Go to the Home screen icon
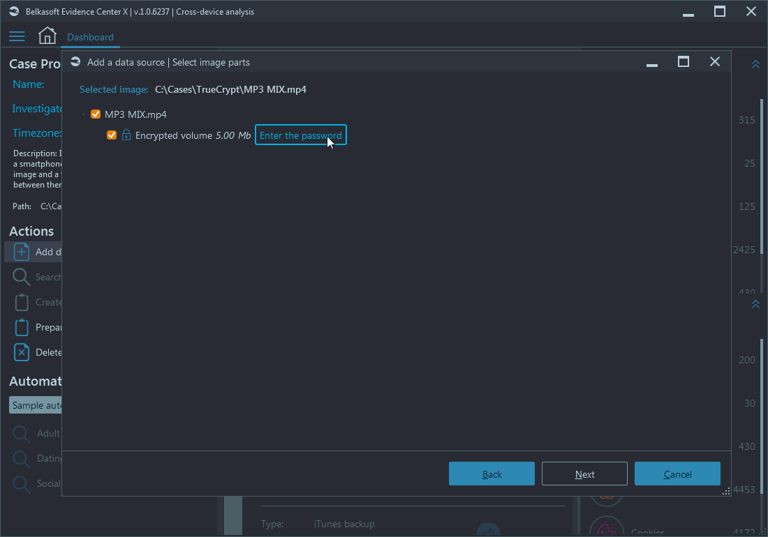The image size is (768, 537). coord(47,36)
